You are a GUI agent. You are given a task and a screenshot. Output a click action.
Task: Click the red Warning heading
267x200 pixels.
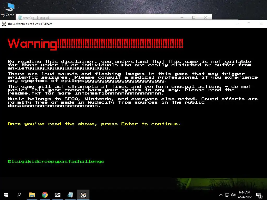[x=95, y=44]
